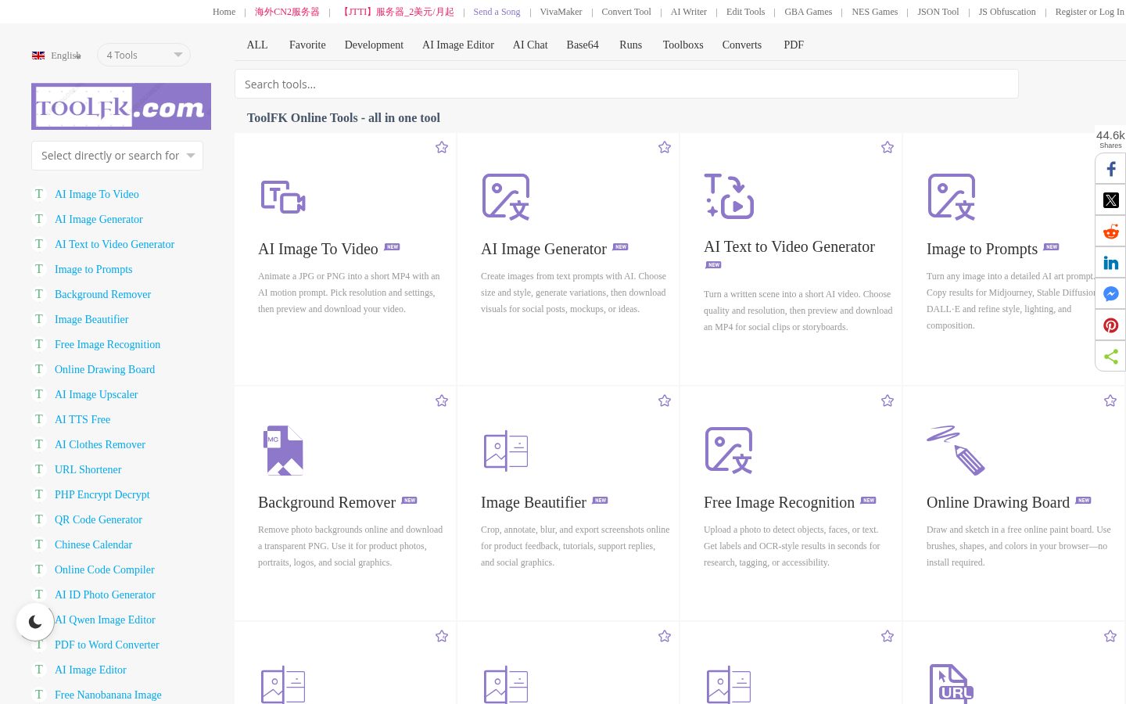Share on LinkedIn via side share bar
1126x704 pixels.
pyautogui.click(x=1110, y=263)
